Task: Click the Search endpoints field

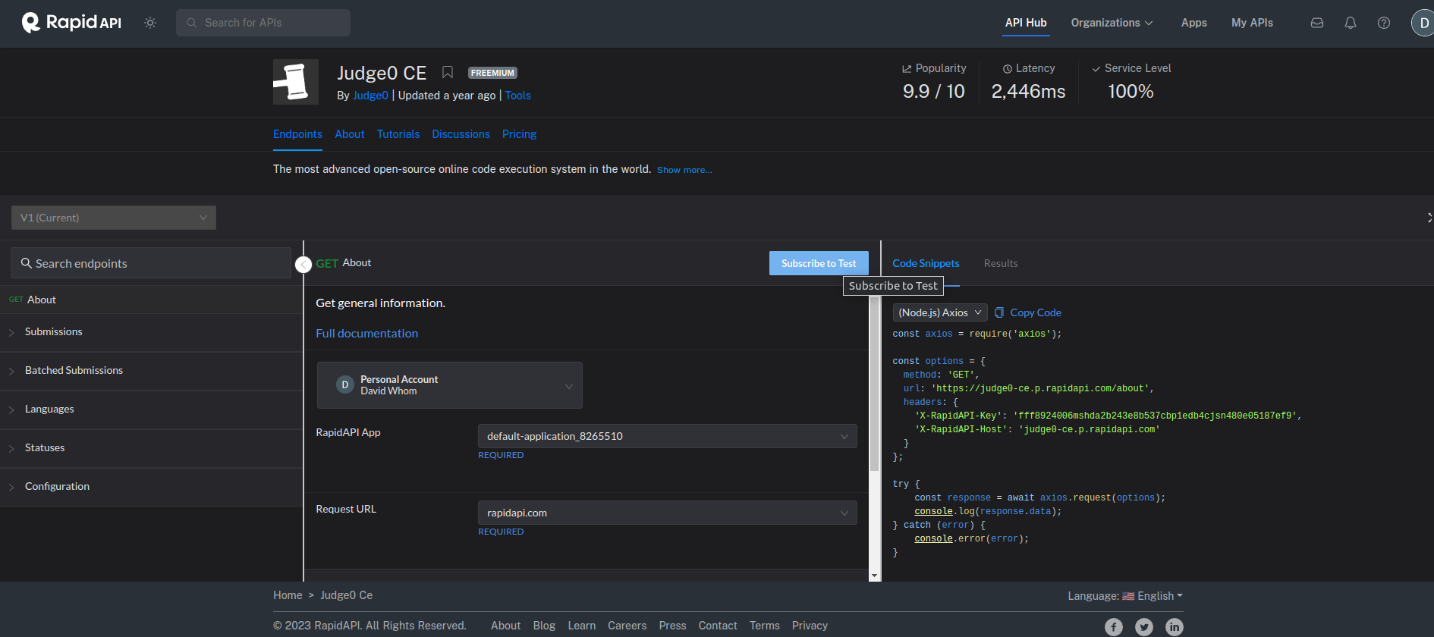Action: pos(151,263)
